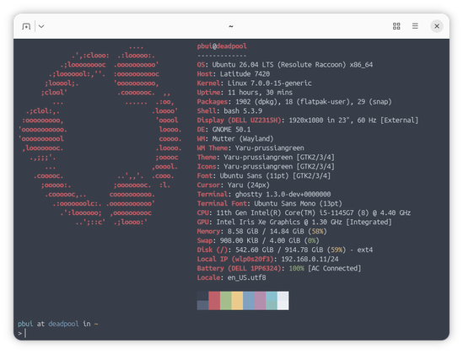This screenshot has height=354, width=463.
Task: Click the red color block
Action: pos(214,301)
